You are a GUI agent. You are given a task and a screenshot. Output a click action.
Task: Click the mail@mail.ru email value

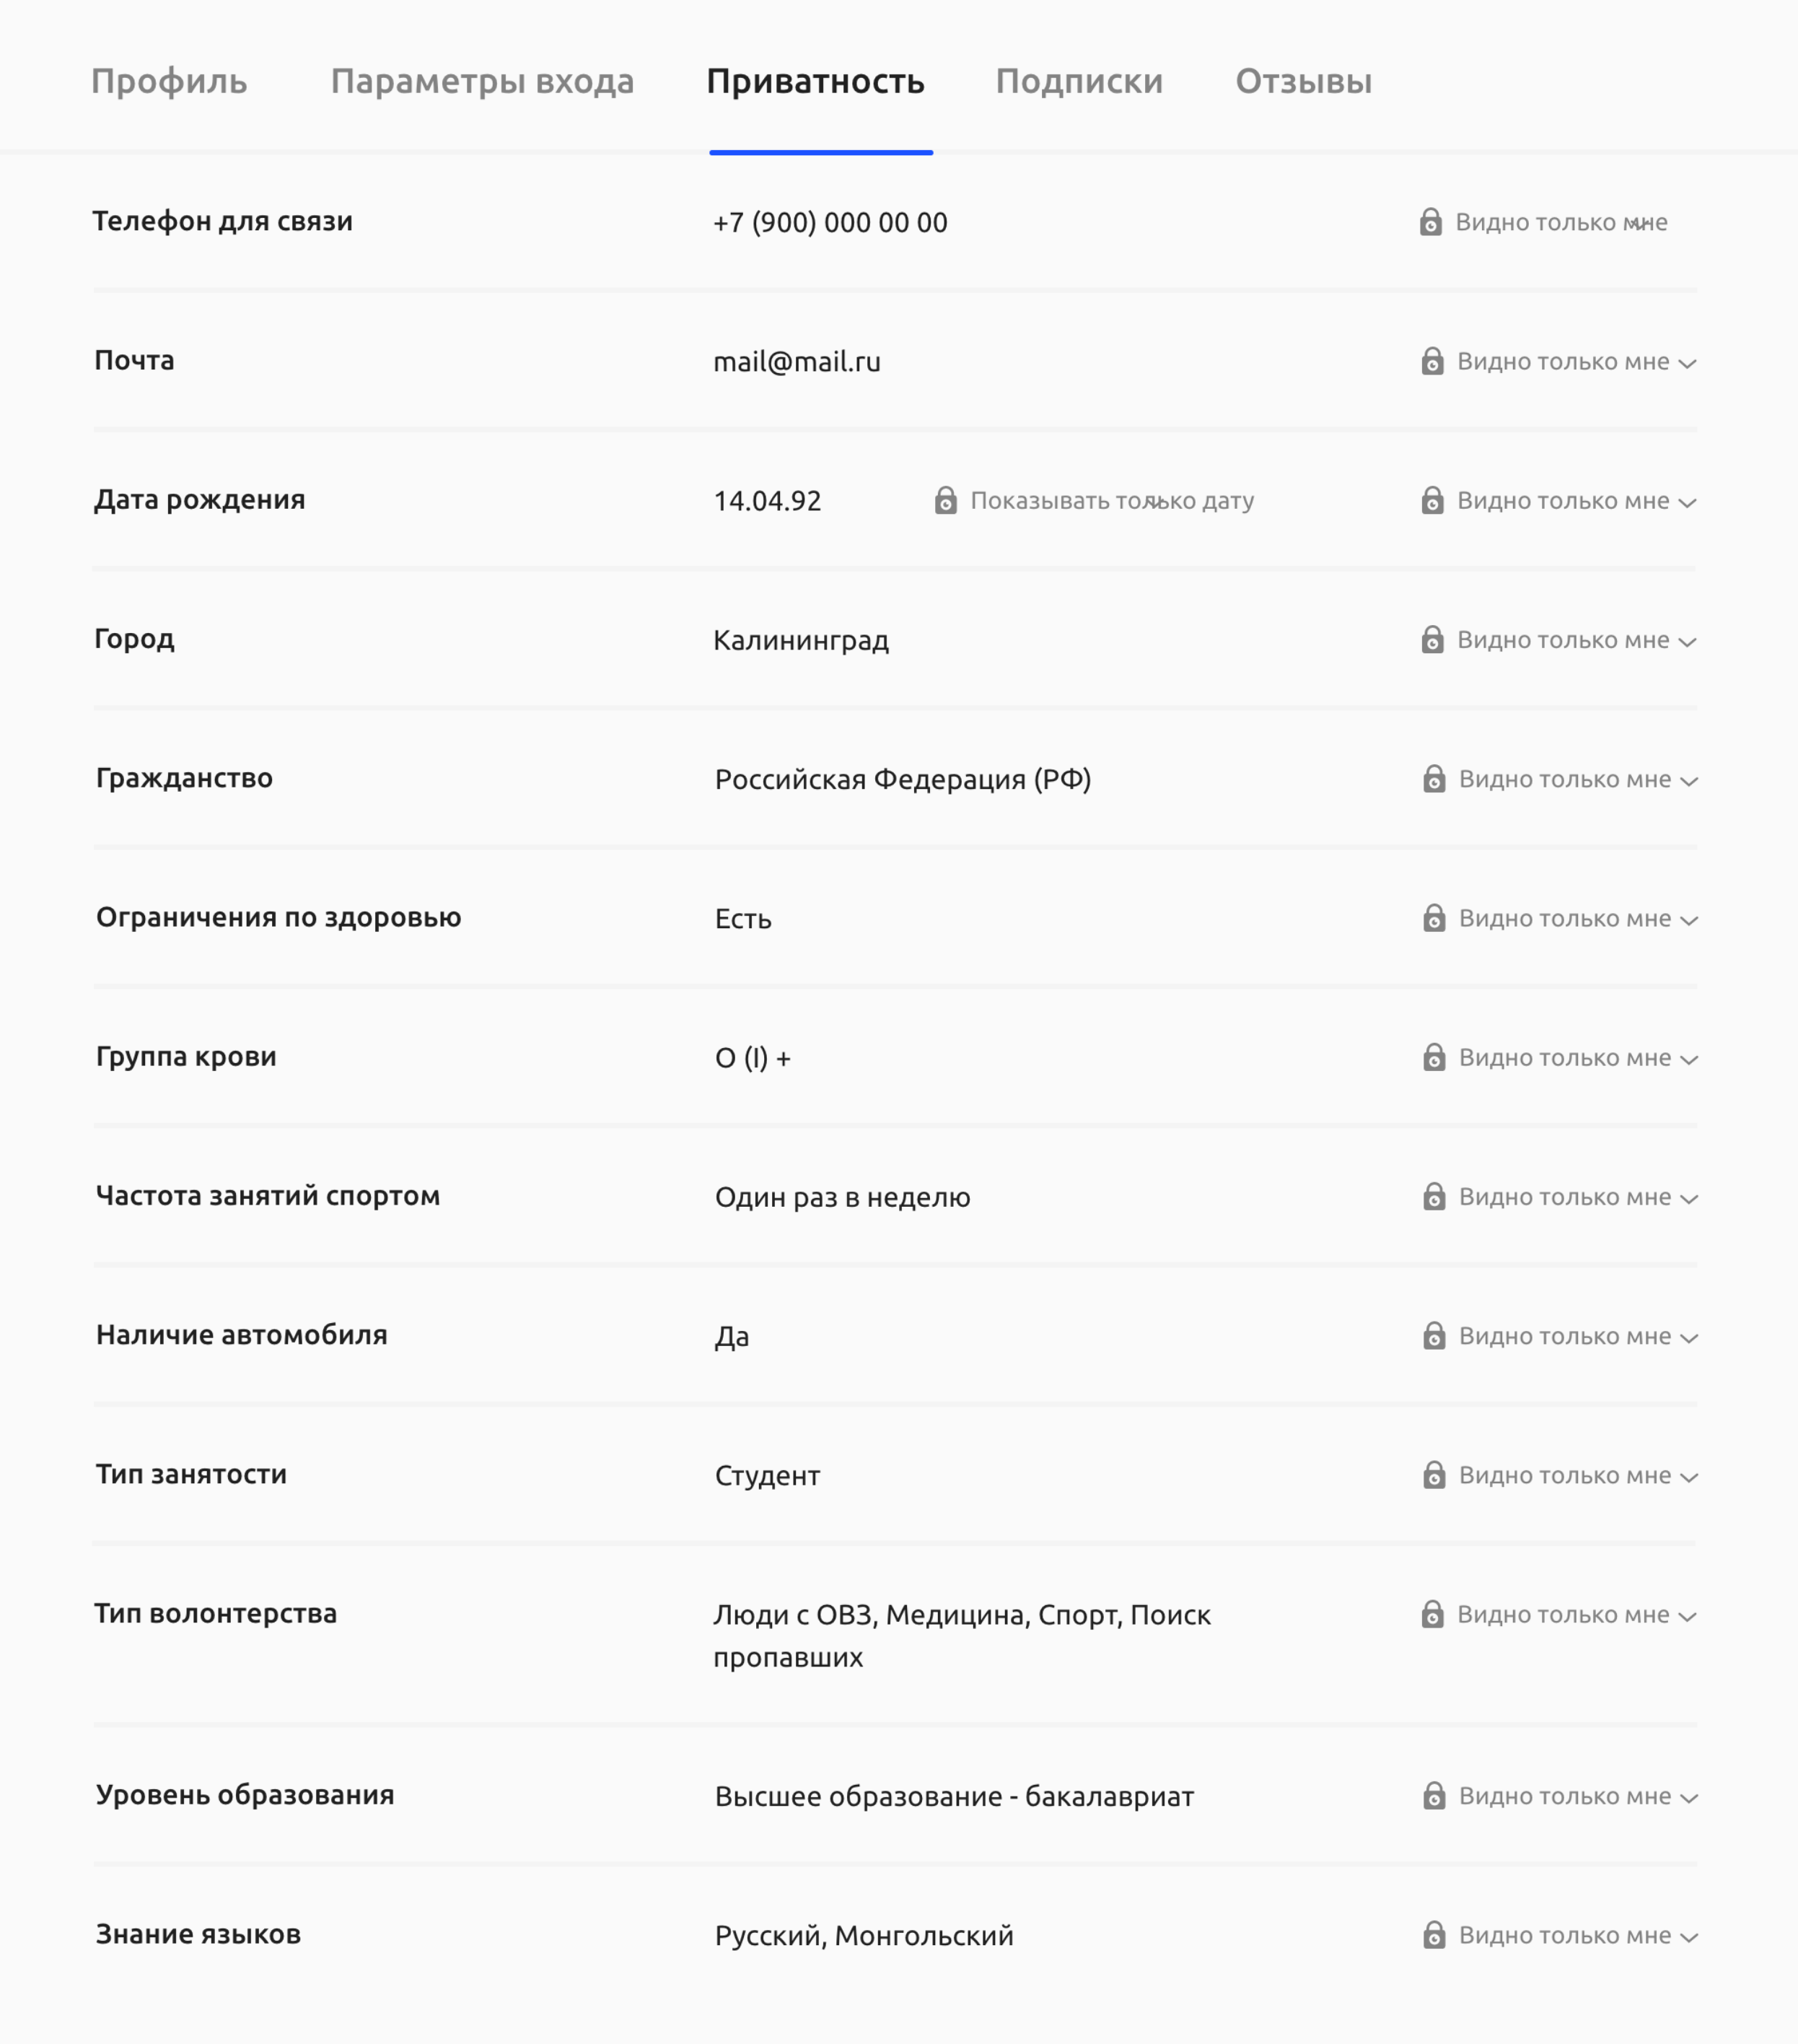797,361
